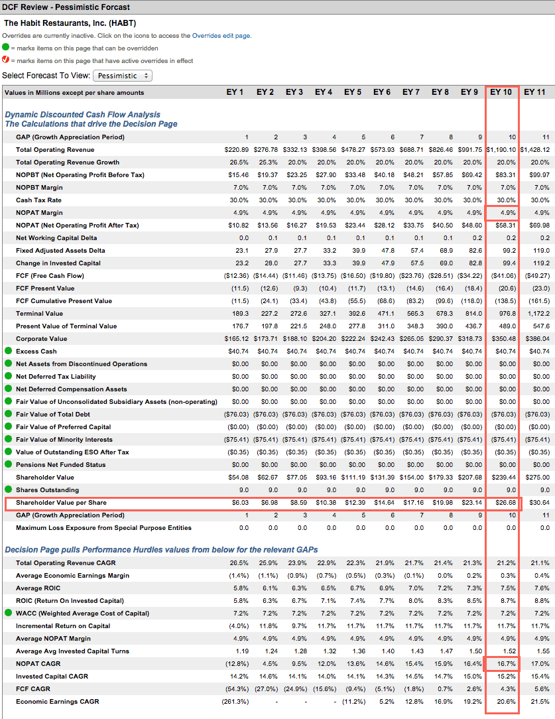Click the Total Operating Revenue CAGR label
Image resolution: width=555 pixels, height=719 pixels.
pyautogui.click(x=66, y=563)
